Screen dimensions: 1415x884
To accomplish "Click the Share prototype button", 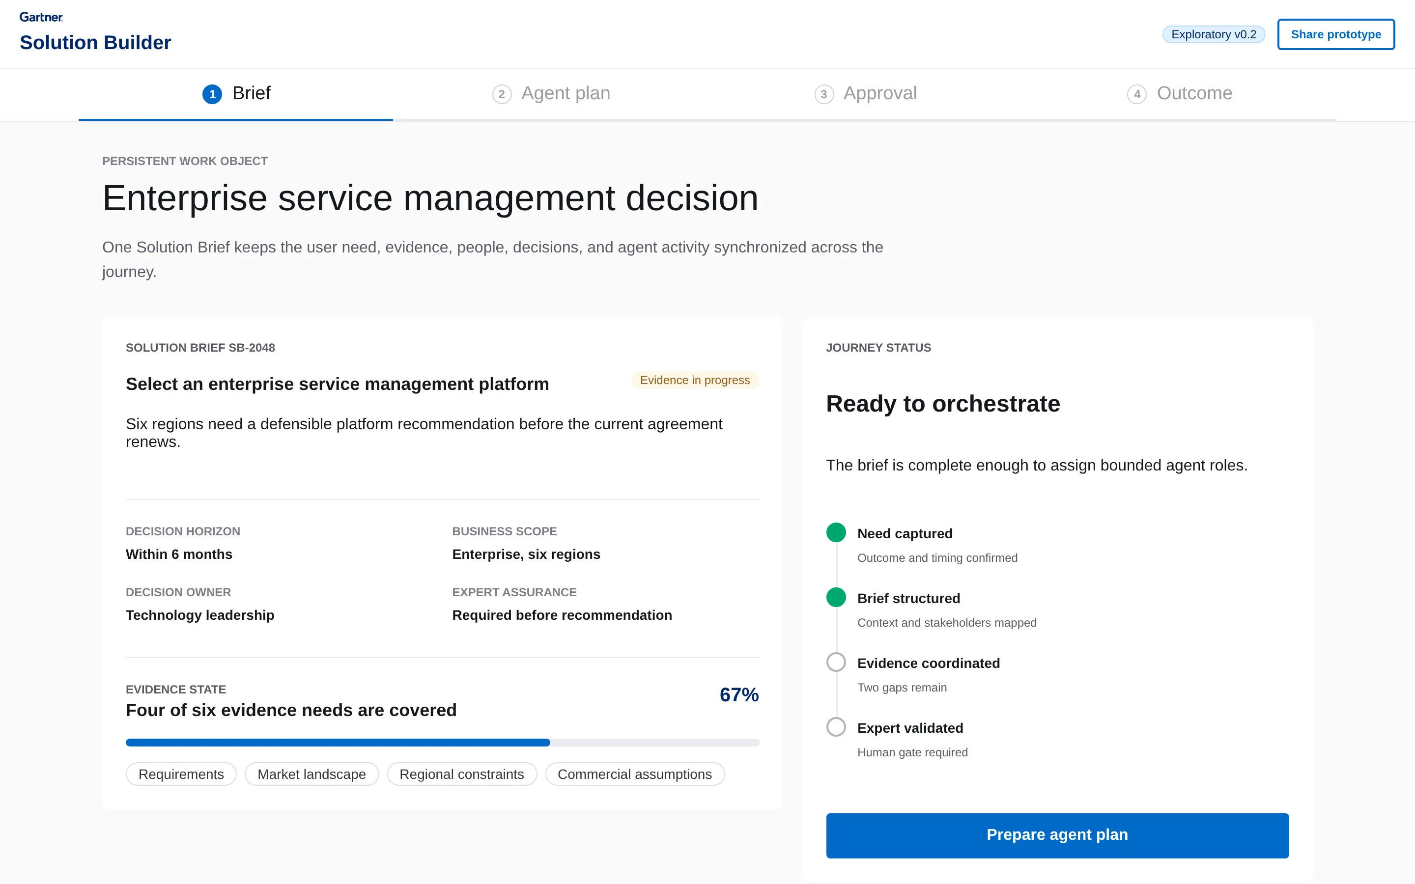I will click(x=1336, y=34).
